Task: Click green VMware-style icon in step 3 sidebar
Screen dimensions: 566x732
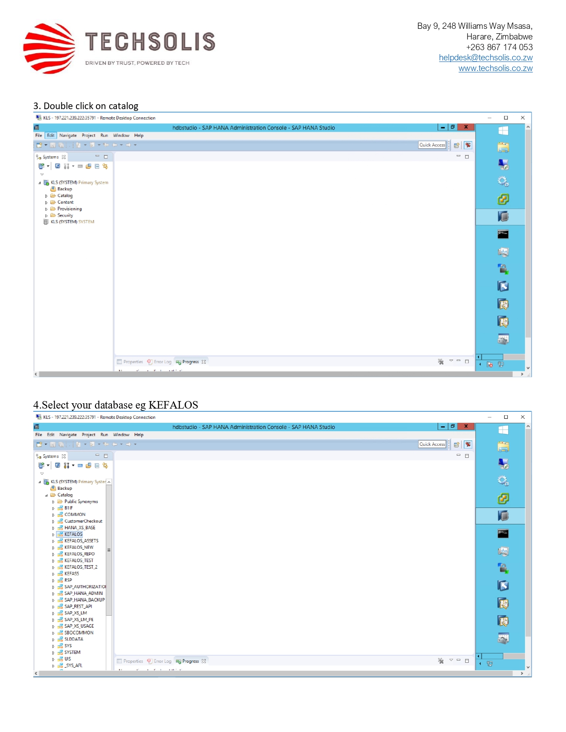Action: click(x=503, y=199)
